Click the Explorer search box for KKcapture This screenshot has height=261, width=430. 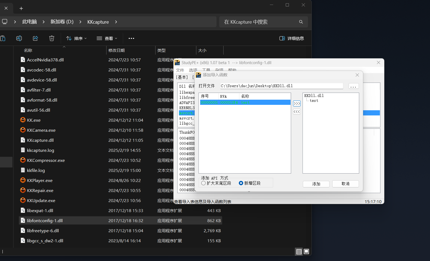264,22
